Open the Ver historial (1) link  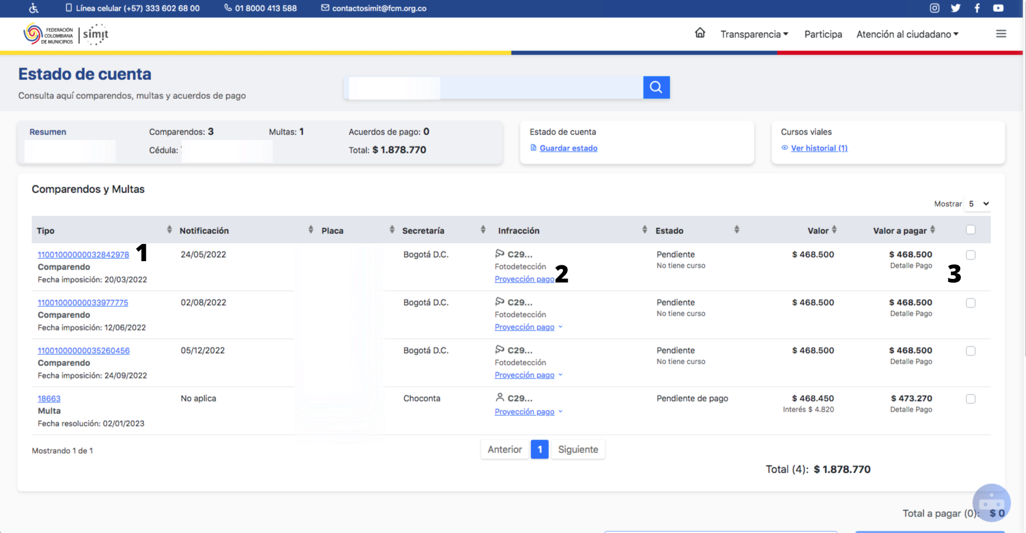click(x=819, y=148)
